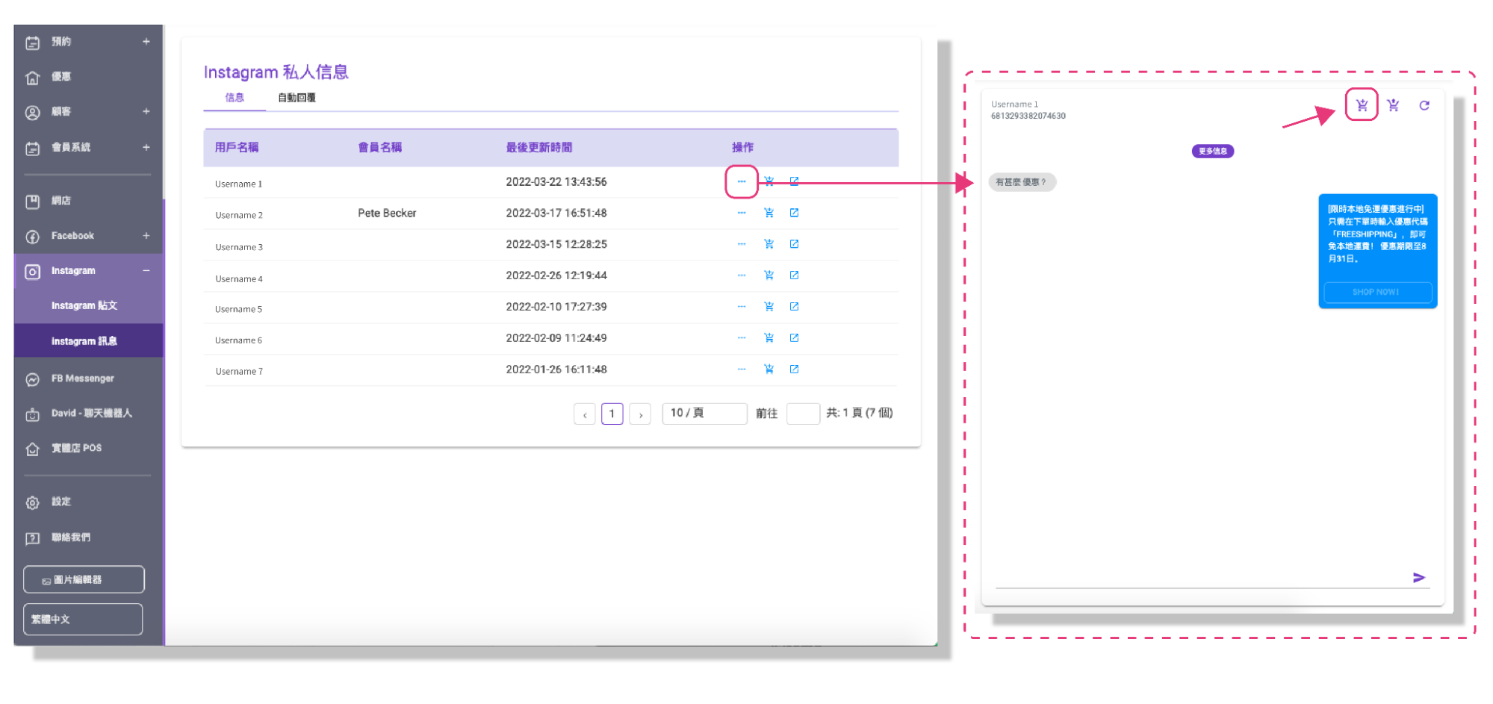Viewport: 1493px width, 704px height.
Task: Open the external link icon for Username 6
Action: coord(794,338)
